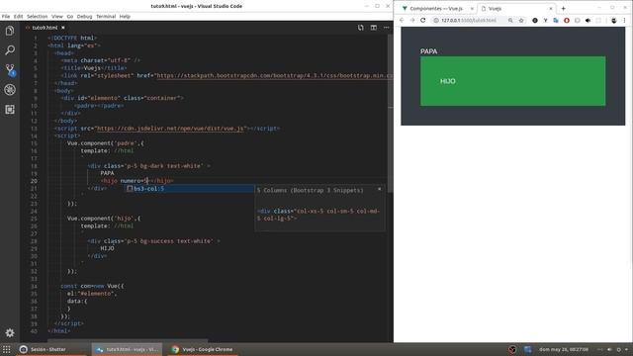Image resolution: width=633 pixels, height=356 pixels.
Task: Open the Help menu
Action: (x=125, y=17)
